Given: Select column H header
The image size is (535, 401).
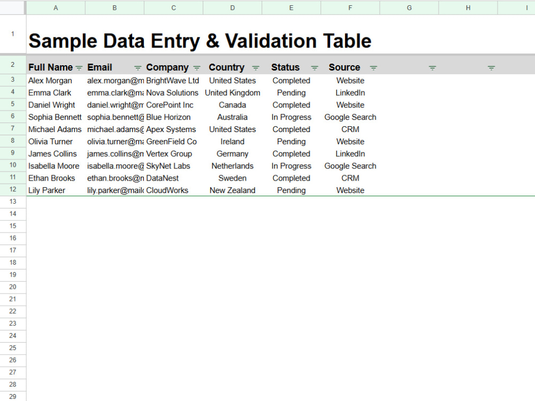Looking at the screenshot, I should click(x=468, y=7).
